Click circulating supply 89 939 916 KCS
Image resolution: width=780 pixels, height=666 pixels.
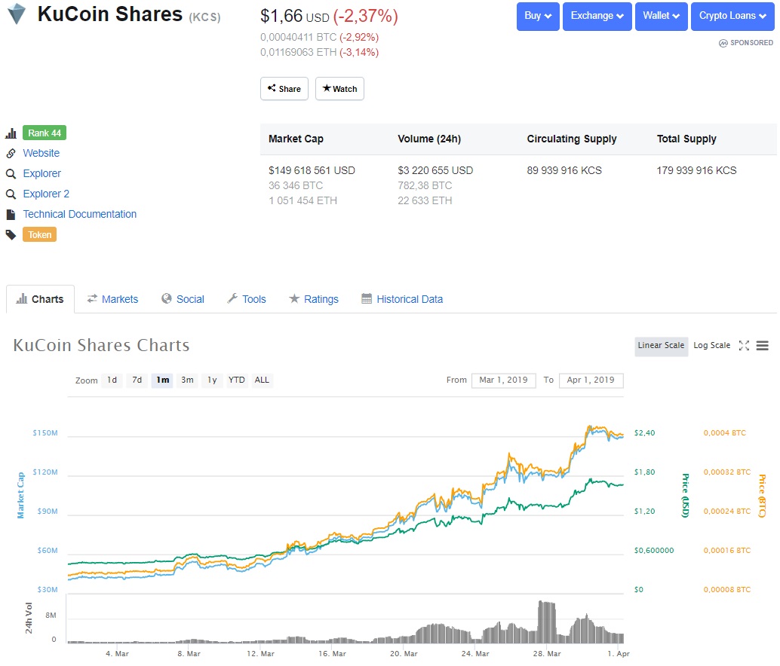pyautogui.click(x=564, y=171)
